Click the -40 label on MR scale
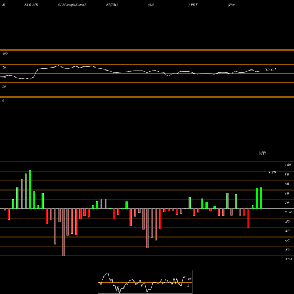 [287, 231]
